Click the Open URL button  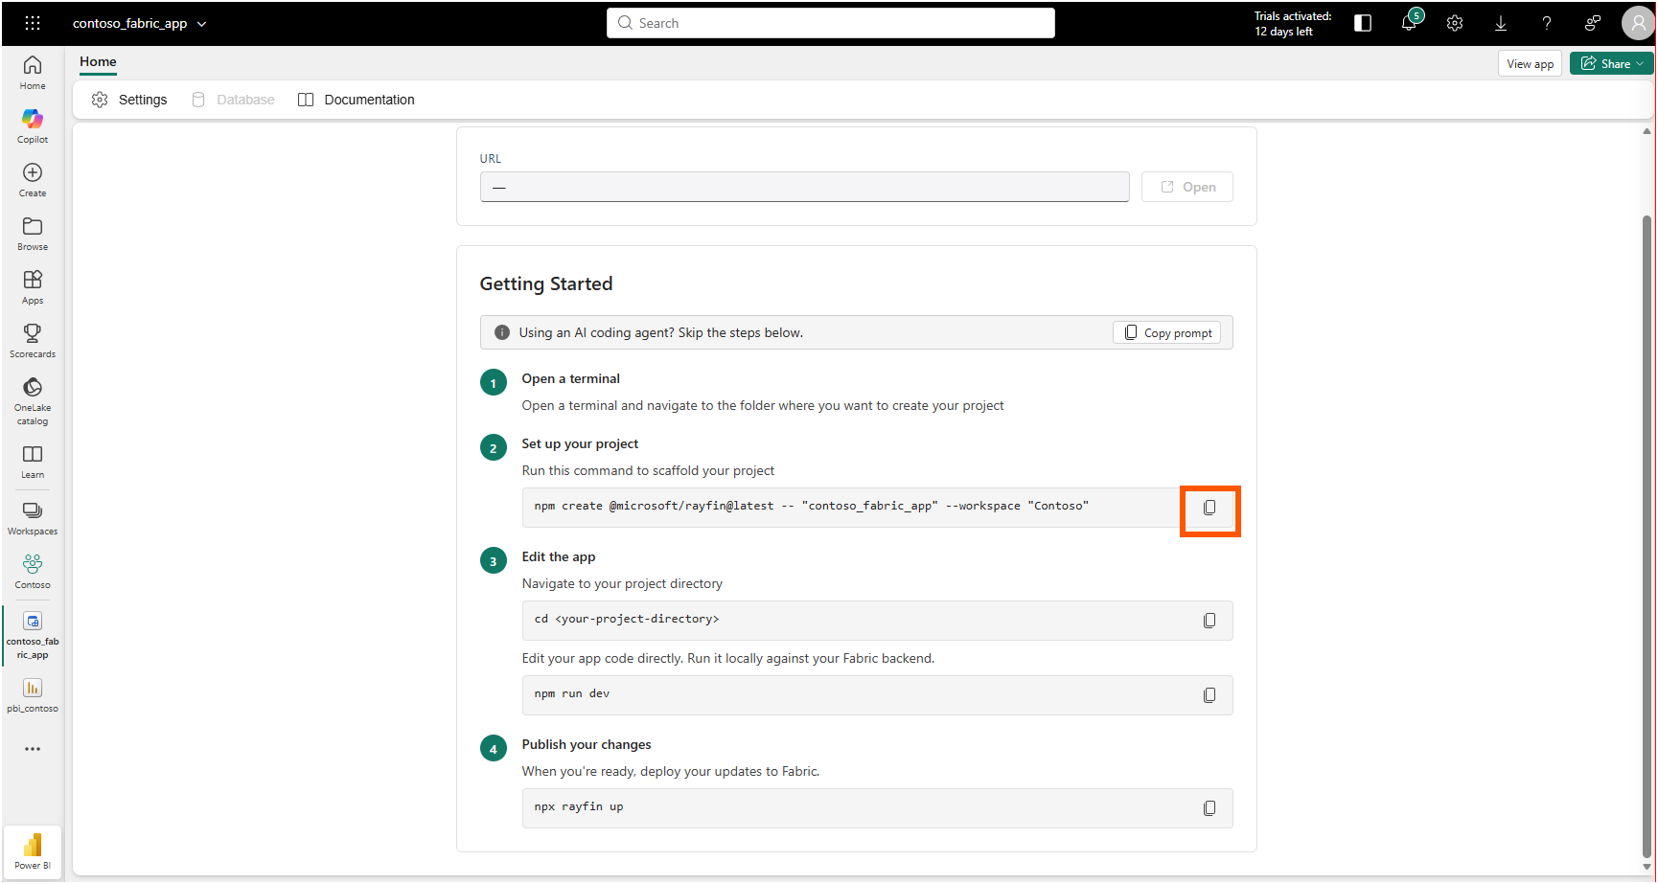(1187, 187)
